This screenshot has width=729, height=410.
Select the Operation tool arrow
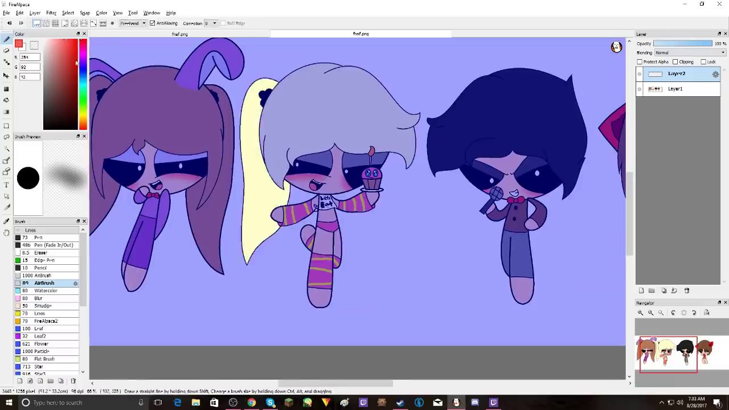6,196
